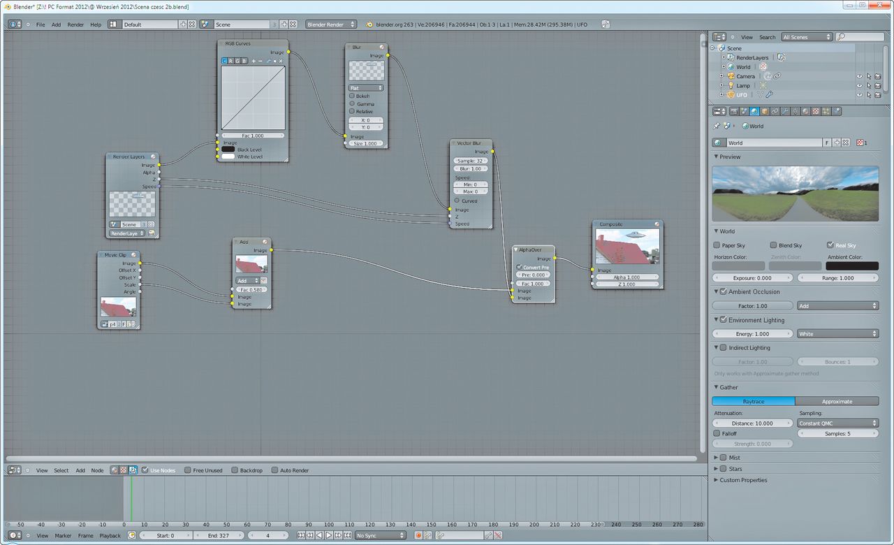Toggle use preview range clock icon
This screenshot has width=894, height=545.
click(131, 535)
